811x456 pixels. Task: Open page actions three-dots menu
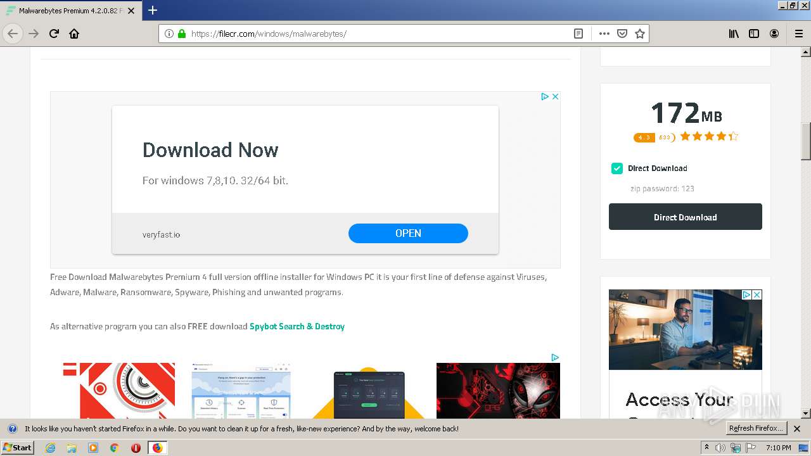[604, 34]
